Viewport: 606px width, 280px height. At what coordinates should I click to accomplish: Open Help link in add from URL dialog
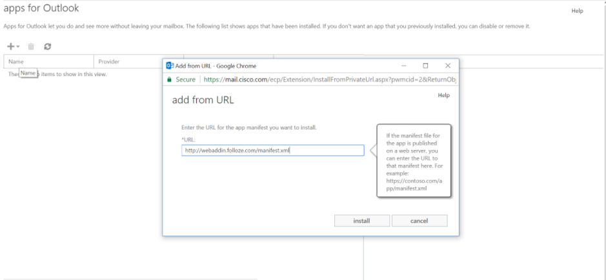[443, 95]
